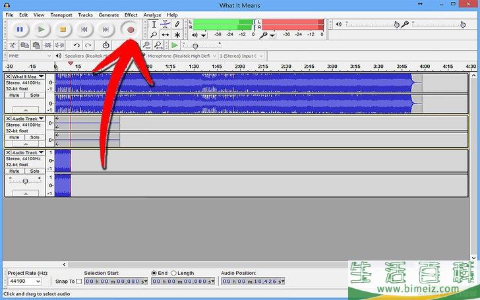The image size is (480, 300).
Task: Open the Tracks menu
Action: (x=86, y=15)
